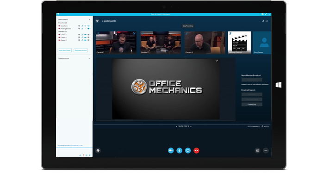Show presenter NOTES
The height and width of the screenshot is (173, 330).
[x=265, y=126]
